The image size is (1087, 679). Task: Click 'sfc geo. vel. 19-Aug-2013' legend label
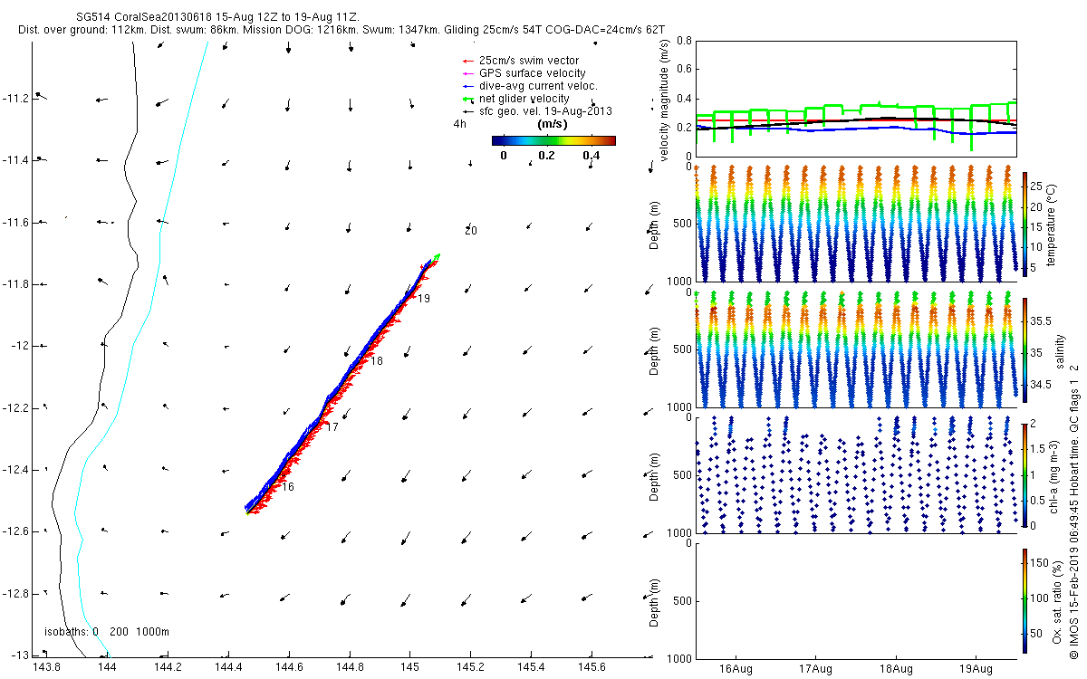coord(545,111)
